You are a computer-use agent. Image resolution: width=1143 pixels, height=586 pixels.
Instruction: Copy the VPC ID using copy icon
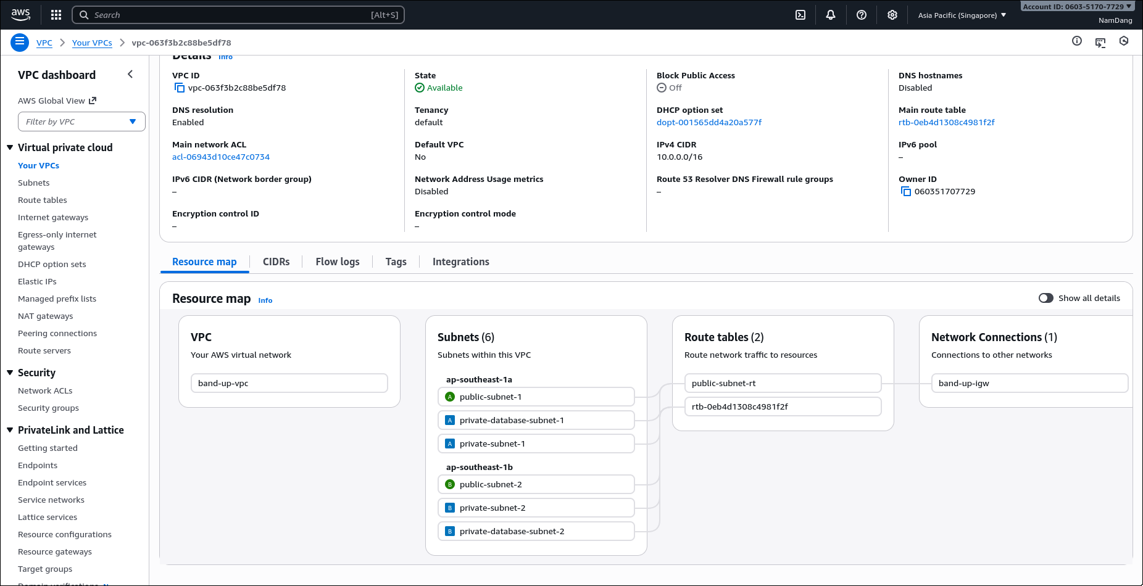click(x=180, y=88)
